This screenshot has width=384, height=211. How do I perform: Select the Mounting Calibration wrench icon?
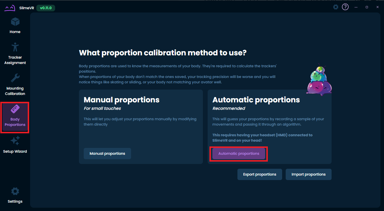[x=15, y=78]
